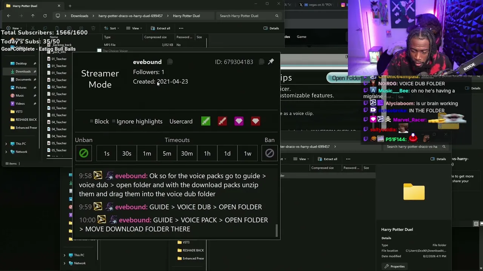This screenshot has height=271, width=483.
Task: Timeout evebound for 1h
Action: tap(207, 153)
